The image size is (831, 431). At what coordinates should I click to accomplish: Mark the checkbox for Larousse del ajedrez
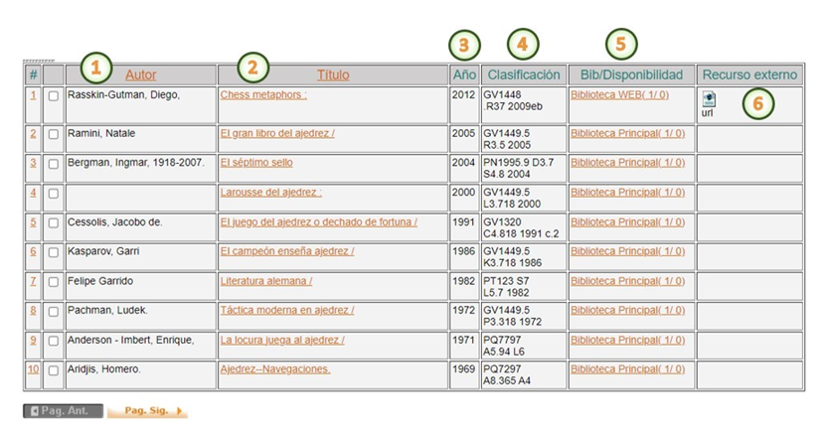tap(53, 194)
